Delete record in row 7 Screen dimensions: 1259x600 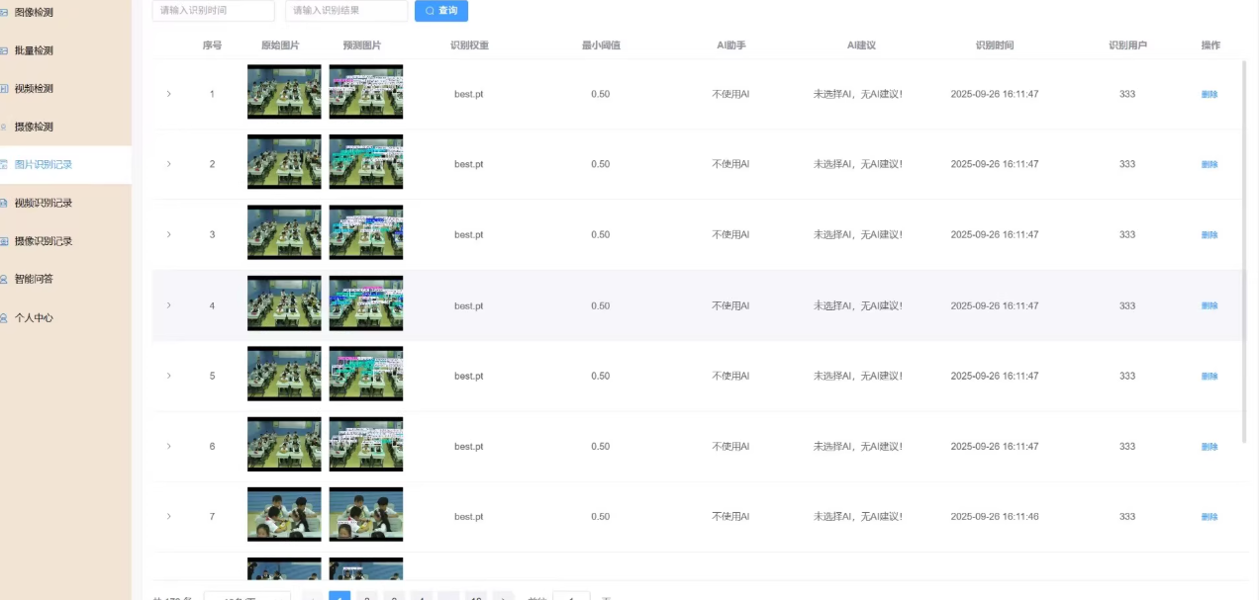[x=1210, y=517]
